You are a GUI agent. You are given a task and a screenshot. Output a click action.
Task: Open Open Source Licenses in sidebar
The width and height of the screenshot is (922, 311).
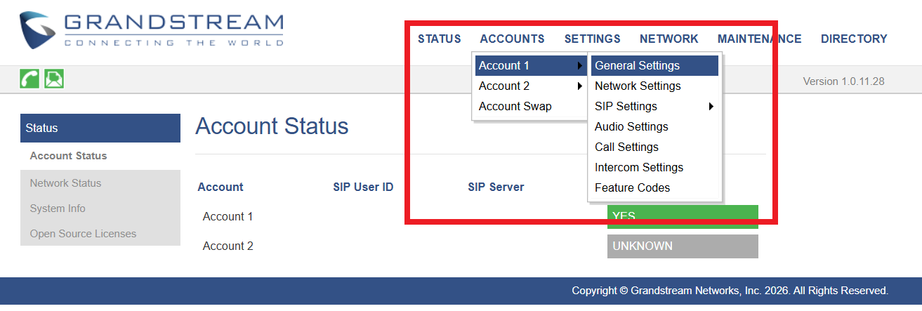(100, 233)
